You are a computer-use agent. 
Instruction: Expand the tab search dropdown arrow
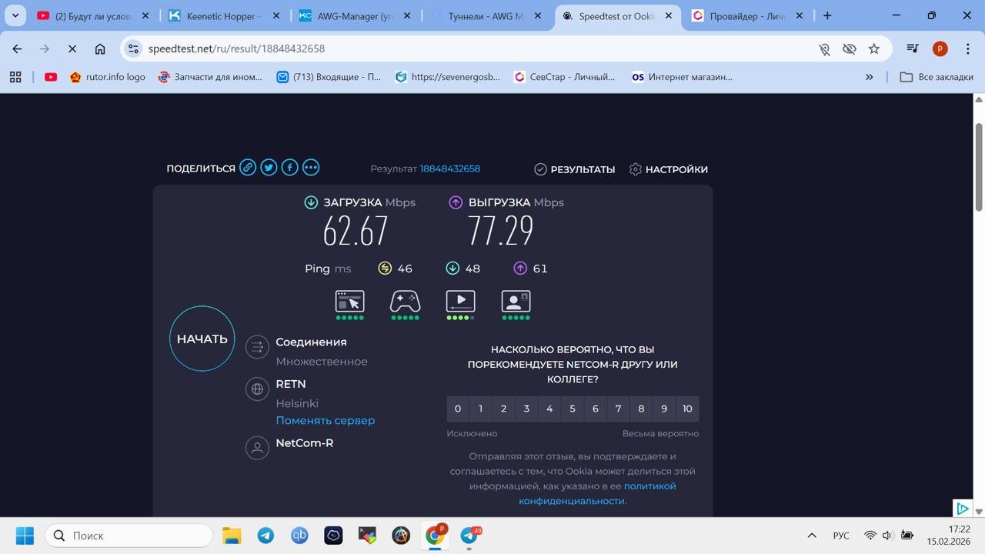pyautogui.click(x=15, y=15)
